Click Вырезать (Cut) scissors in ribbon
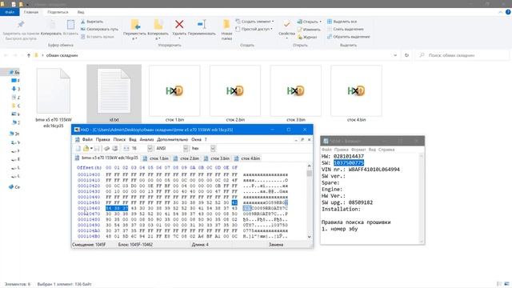 [92, 22]
